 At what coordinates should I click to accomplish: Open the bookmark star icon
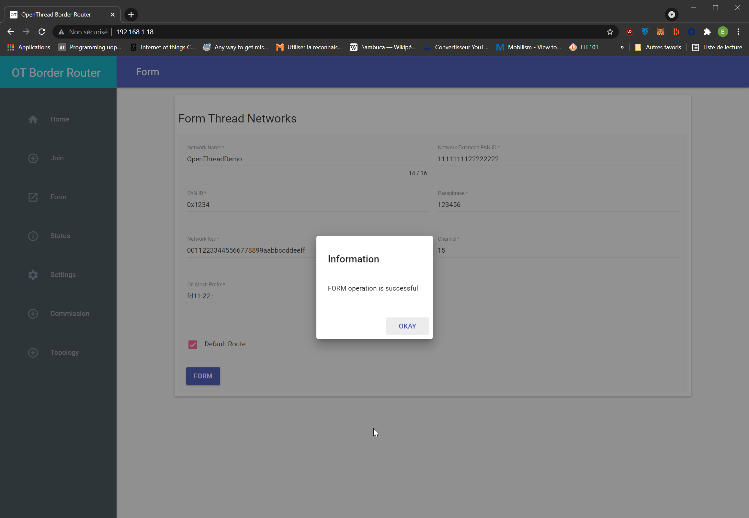tap(609, 32)
